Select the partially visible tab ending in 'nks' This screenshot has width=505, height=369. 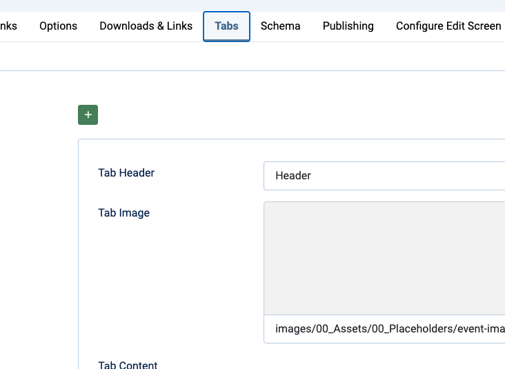pyautogui.click(x=8, y=26)
